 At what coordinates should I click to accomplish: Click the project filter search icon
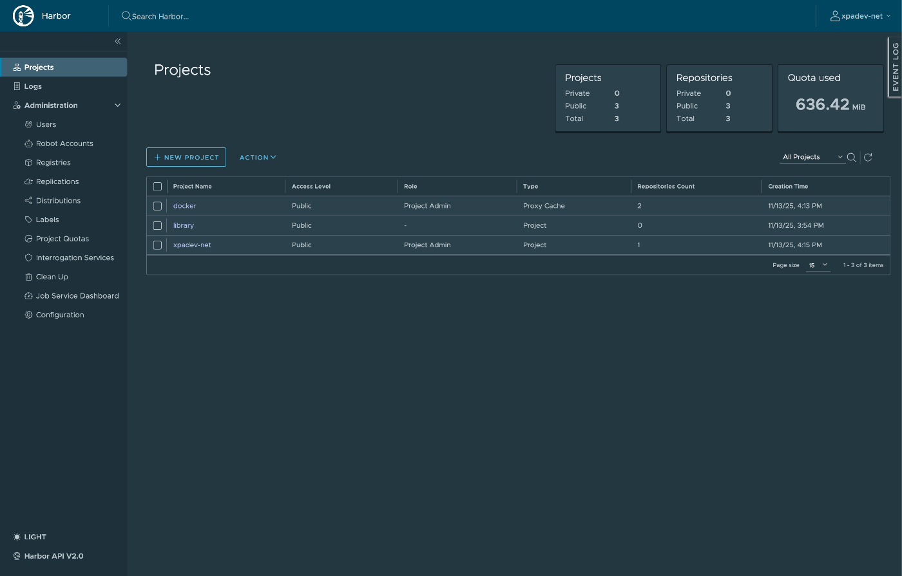click(x=852, y=157)
